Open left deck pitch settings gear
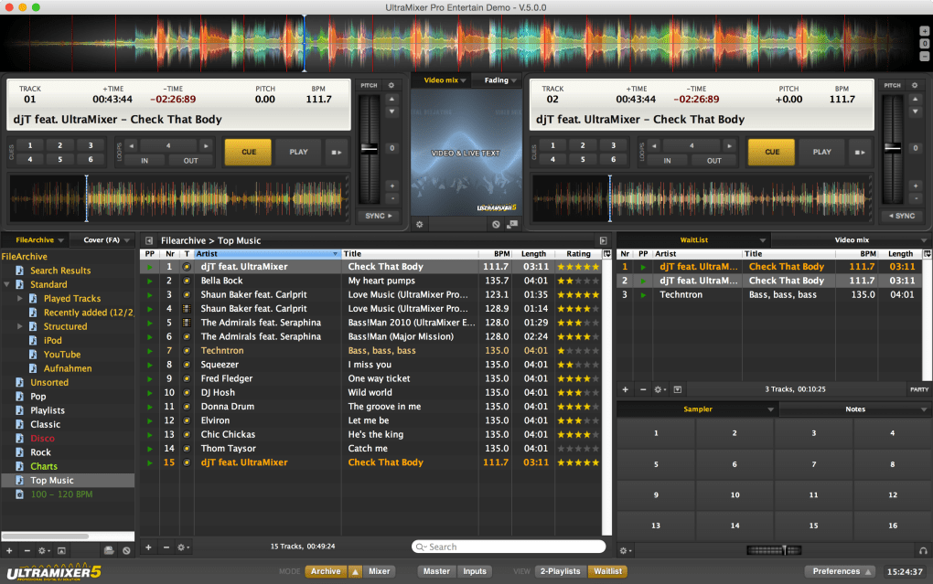Viewport: 933px width, 584px height. point(391,85)
